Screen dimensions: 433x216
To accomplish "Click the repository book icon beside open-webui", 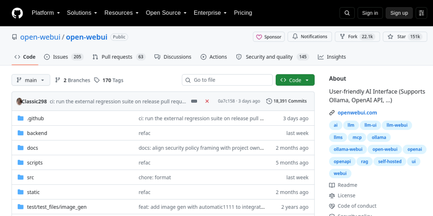I will [14, 37].
